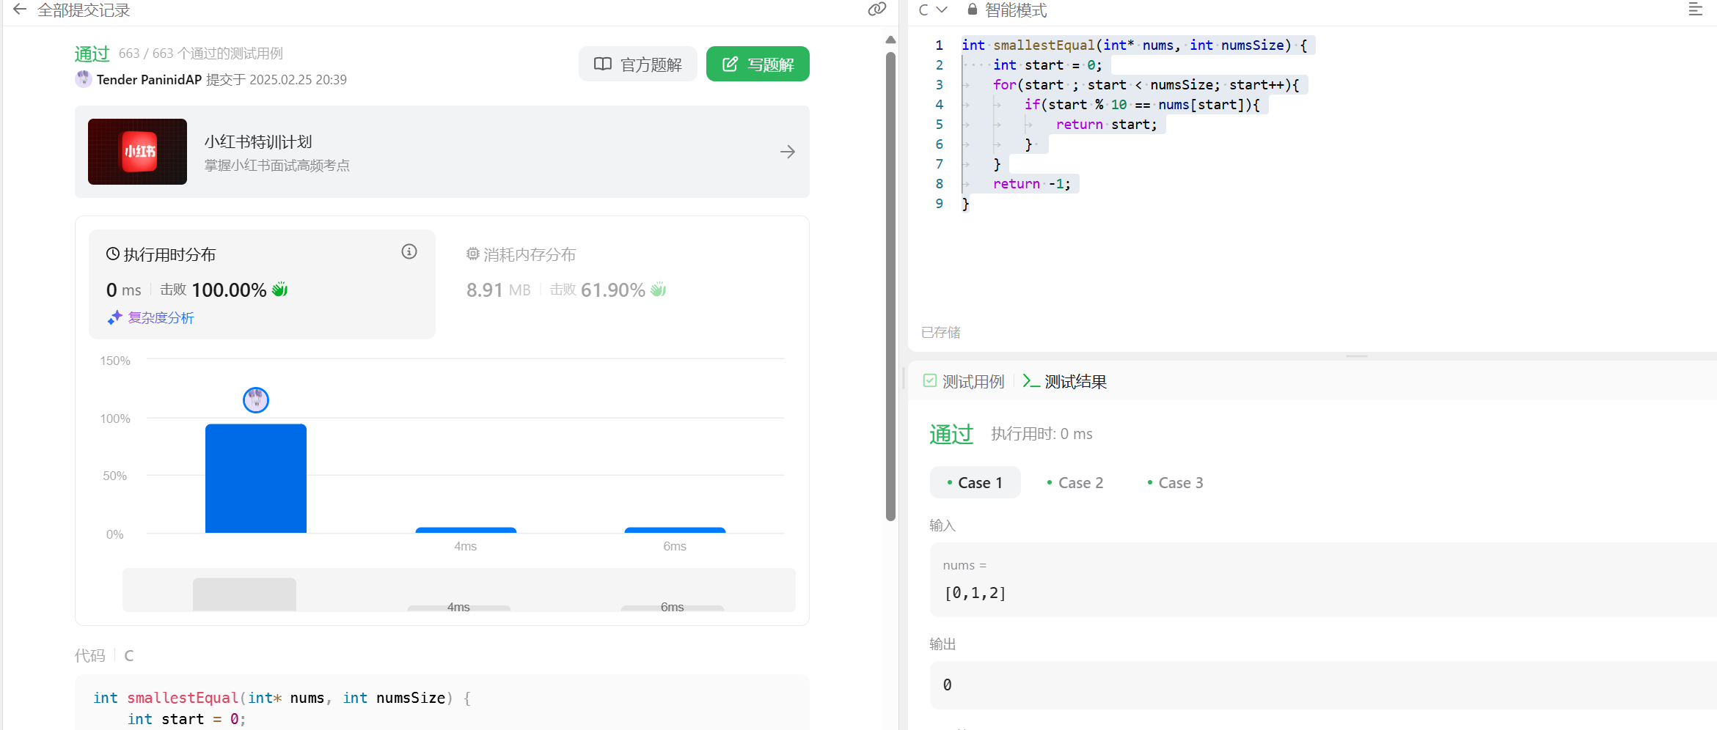Click the sparkle 复杂度分析 icon
Viewport: 1717px width, 730px height.
114,317
